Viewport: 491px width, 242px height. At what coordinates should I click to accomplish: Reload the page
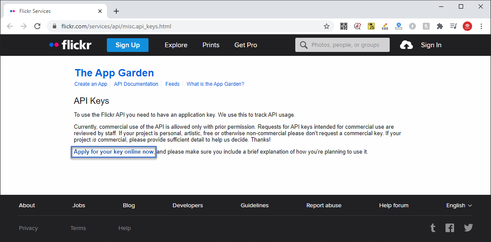coord(37,26)
